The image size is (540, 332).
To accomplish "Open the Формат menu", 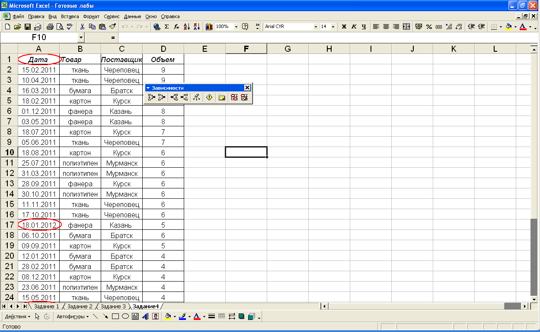I will coord(91,16).
